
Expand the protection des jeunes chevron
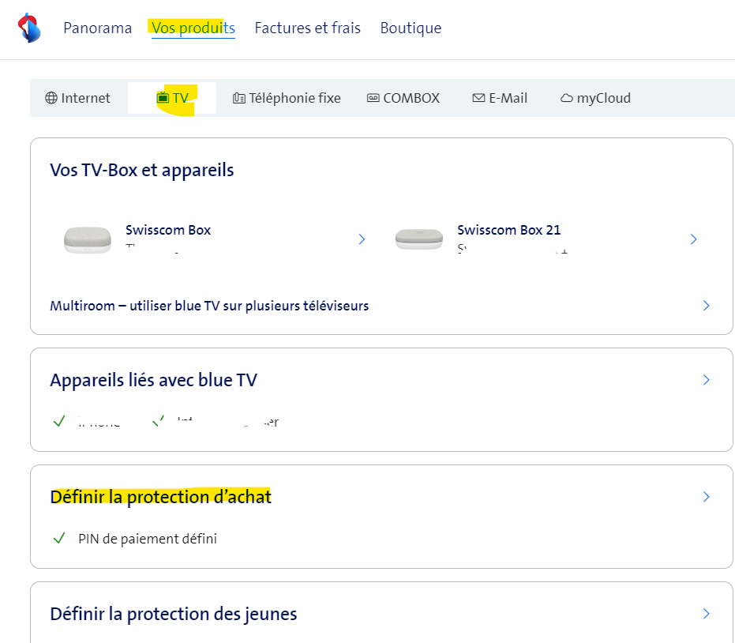[x=706, y=614]
